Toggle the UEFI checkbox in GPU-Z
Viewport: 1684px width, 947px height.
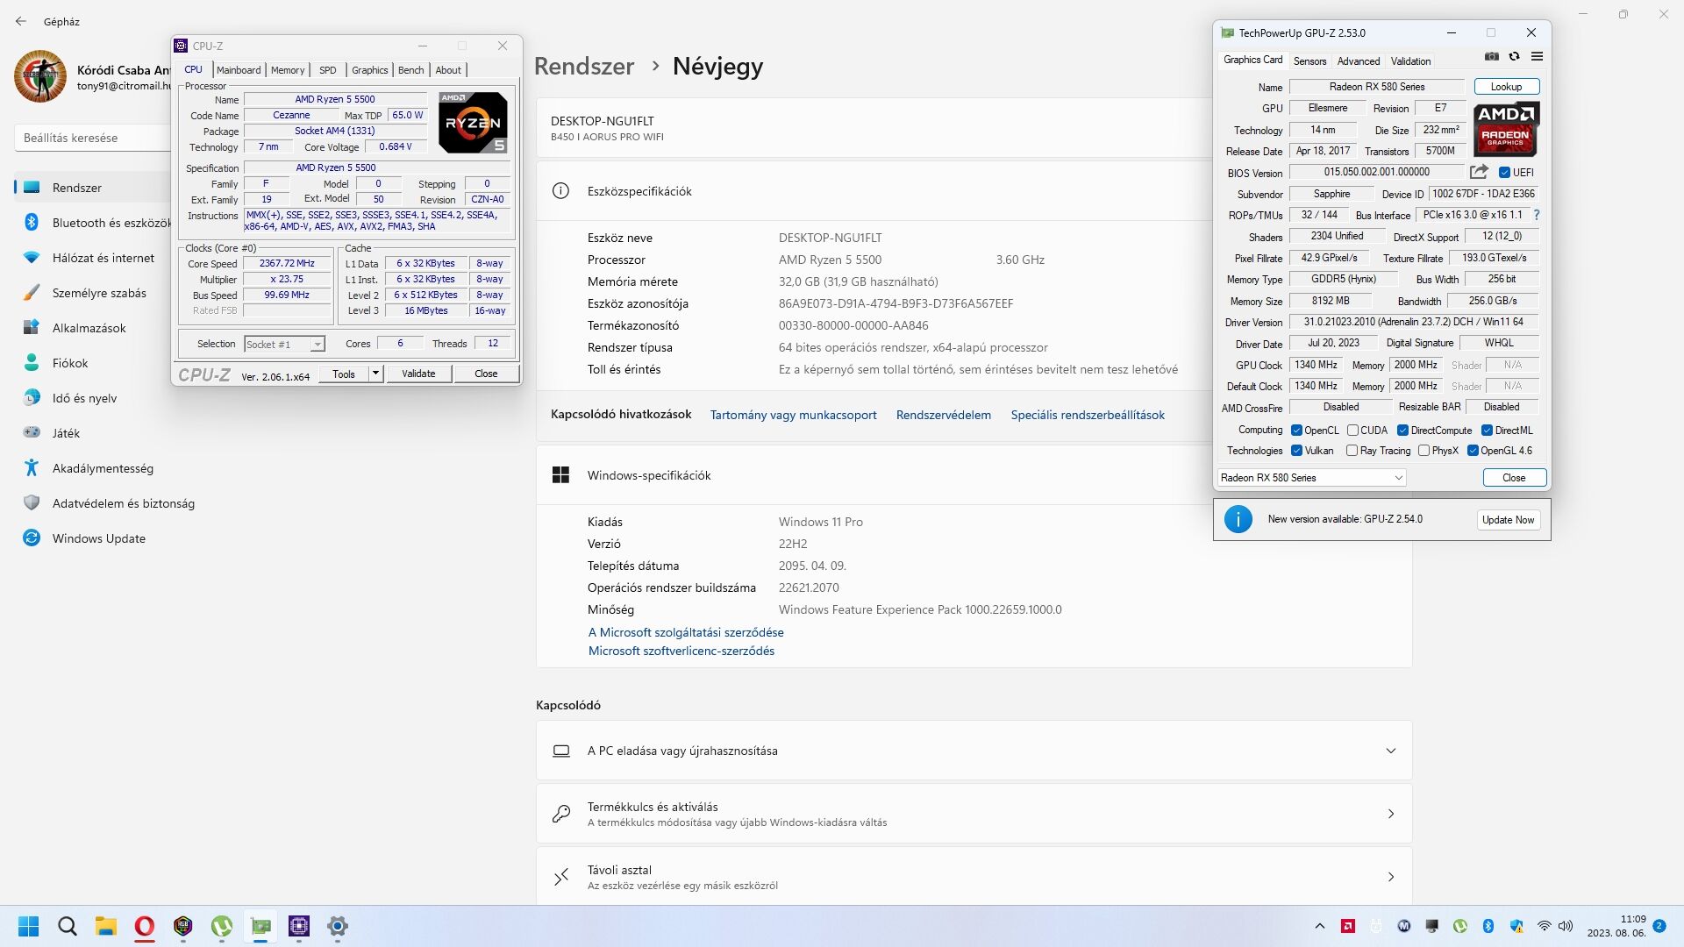1504,173
